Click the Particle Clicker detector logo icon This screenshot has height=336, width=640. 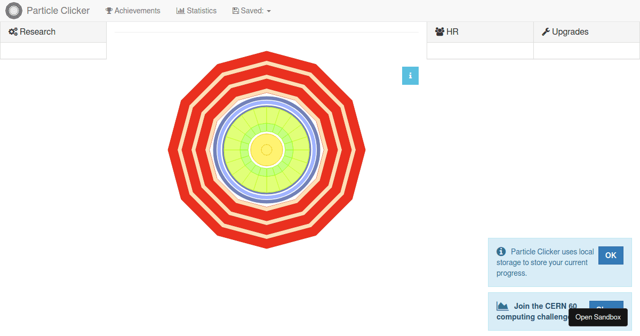click(14, 11)
